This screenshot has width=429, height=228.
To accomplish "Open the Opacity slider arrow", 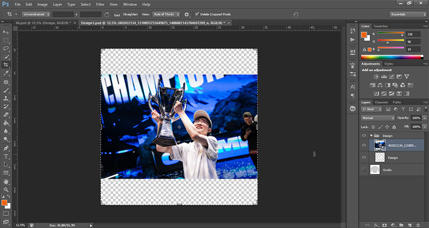I will click(425, 118).
